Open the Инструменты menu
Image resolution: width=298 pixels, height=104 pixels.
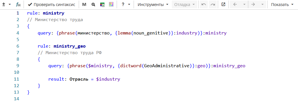(x=153, y=5)
